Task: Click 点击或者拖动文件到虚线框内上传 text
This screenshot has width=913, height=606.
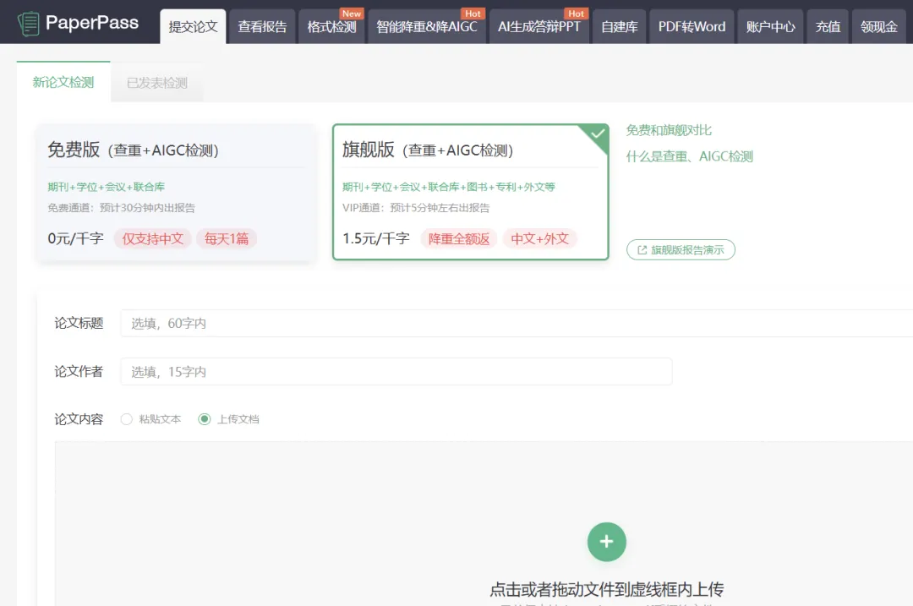Action: (x=607, y=590)
